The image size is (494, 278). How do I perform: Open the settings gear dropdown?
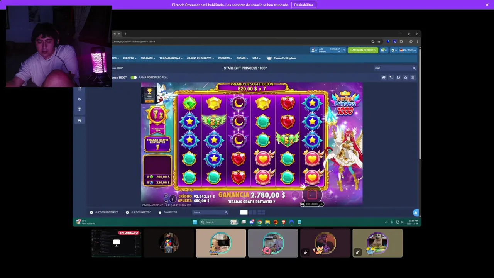click(394, 50)
